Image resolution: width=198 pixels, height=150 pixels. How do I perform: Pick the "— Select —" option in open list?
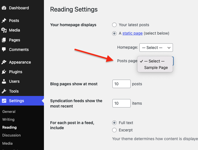pos(155,61)
